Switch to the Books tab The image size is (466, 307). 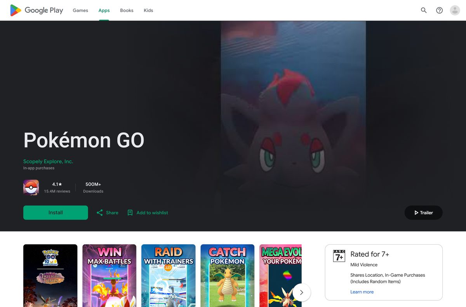click(127, 10)
